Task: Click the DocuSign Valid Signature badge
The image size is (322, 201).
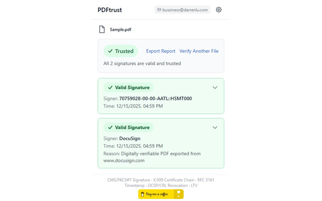Action: point(128,128)
